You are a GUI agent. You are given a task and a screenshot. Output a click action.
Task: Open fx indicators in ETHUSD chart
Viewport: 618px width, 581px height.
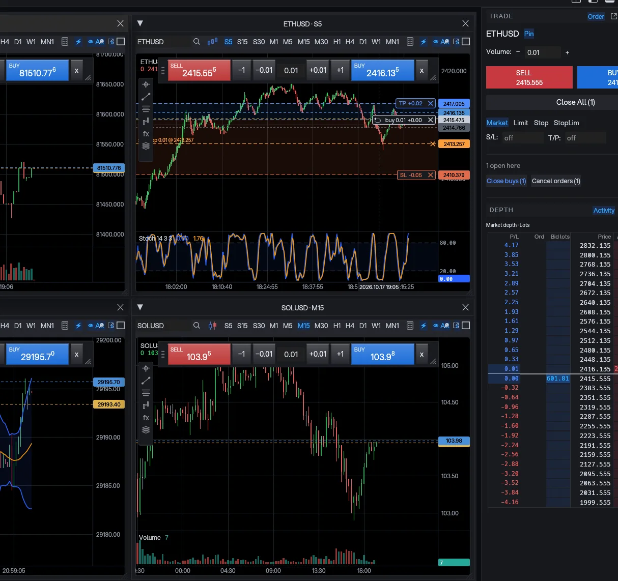coord(146,134)
